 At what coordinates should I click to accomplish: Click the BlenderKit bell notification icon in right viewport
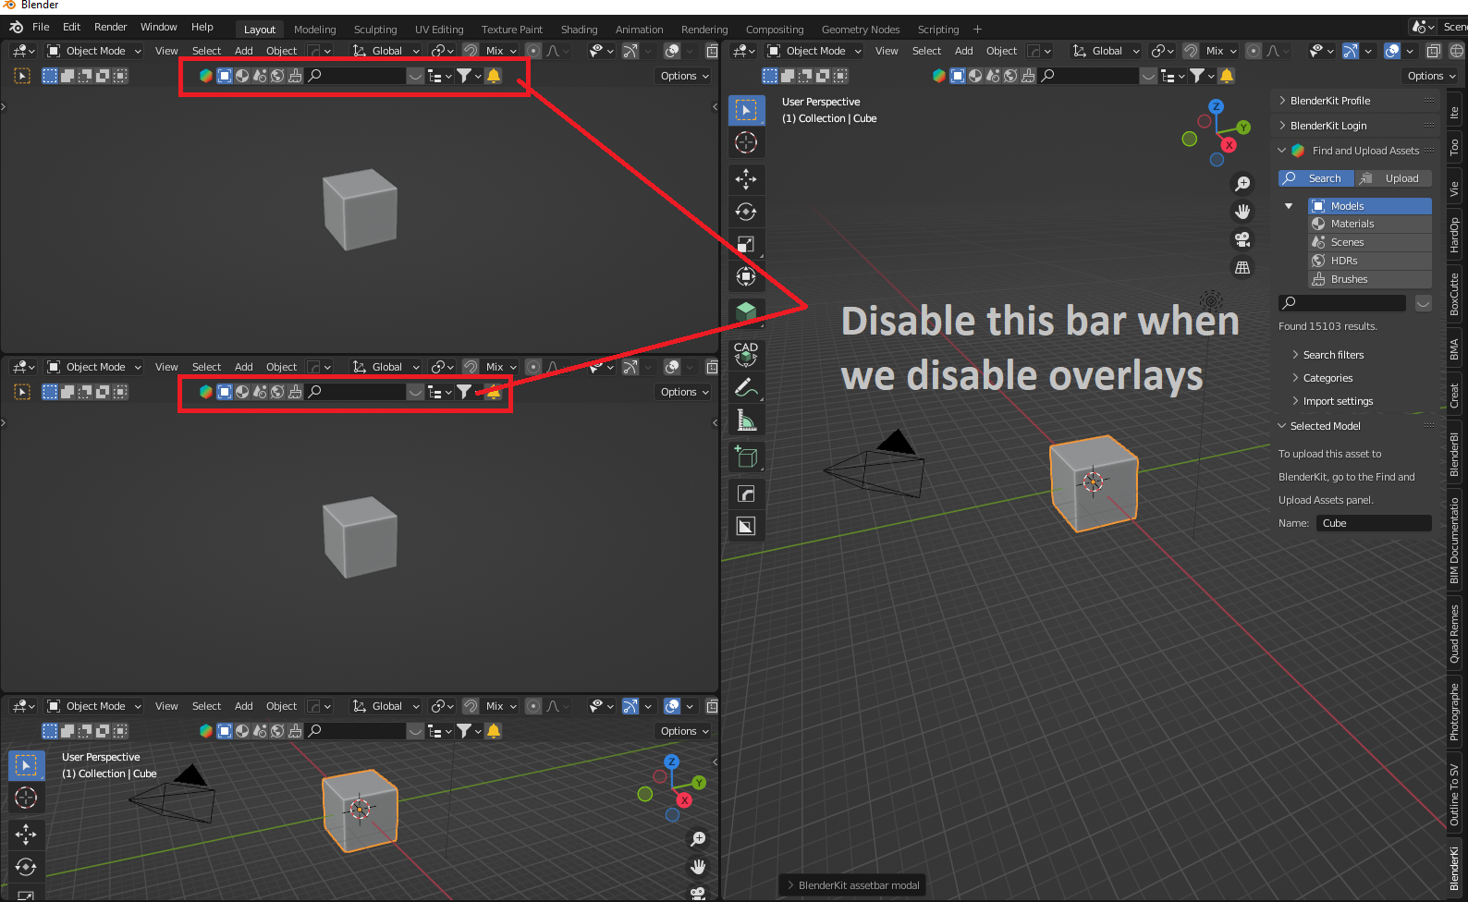(x=1227, y=76)
